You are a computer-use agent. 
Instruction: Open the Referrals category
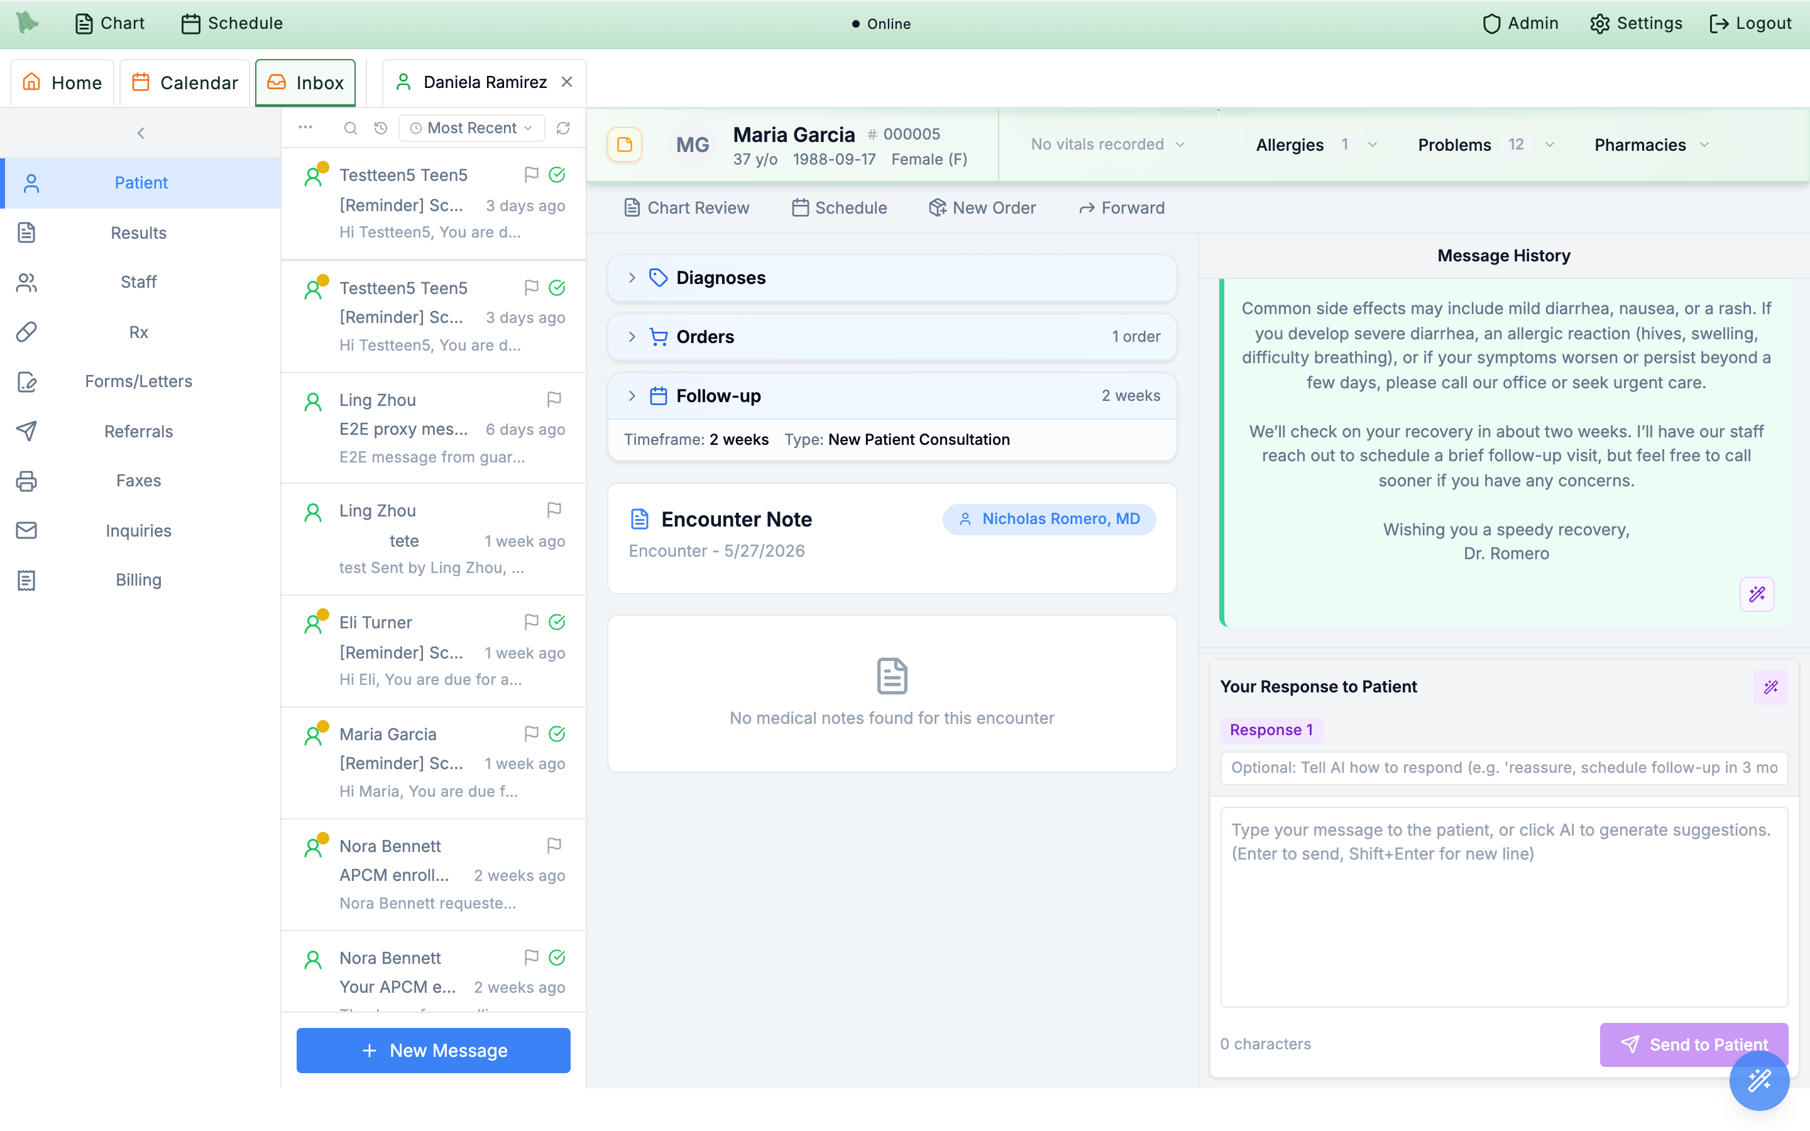point(141,431)
